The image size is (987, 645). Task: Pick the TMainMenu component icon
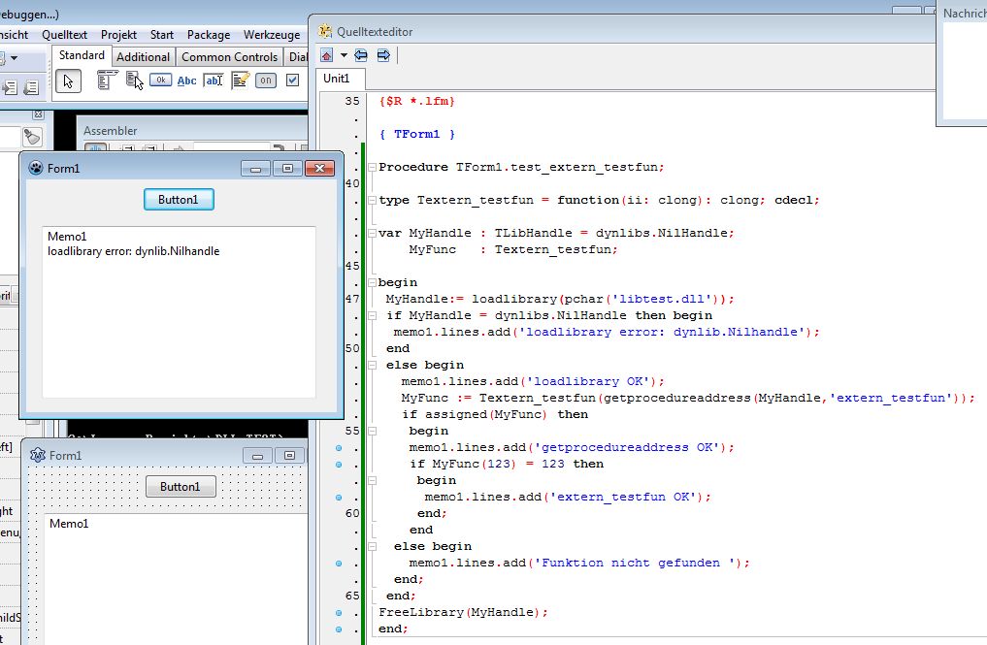coord(107,81)
